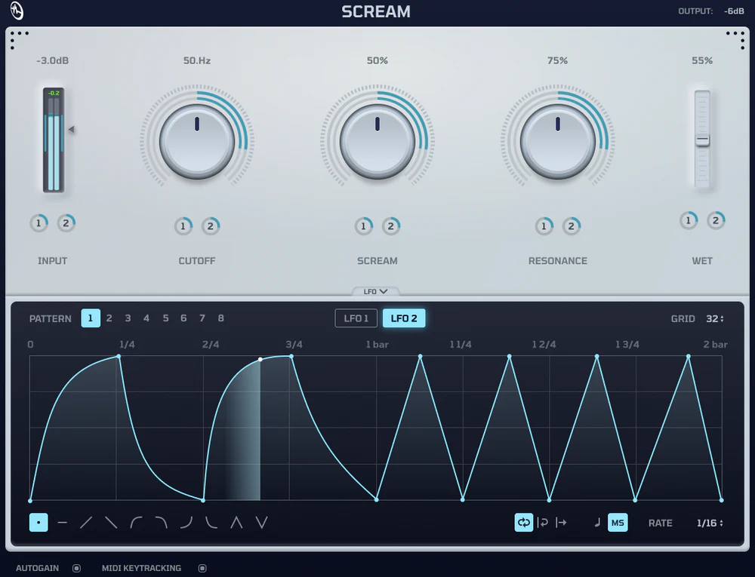The height and width of the screenshot is (577, 755).
Task: Select the ramp-up line tool
Action: [88, 522]
